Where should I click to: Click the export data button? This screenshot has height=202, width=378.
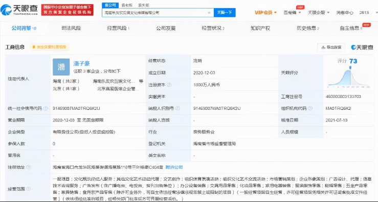click(331, 47)
